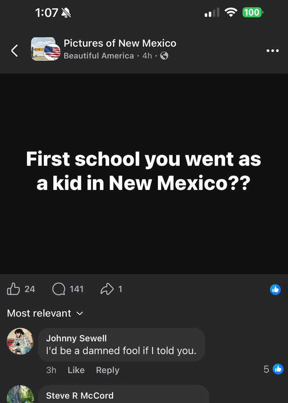Tap like reaction badge on Johnny's comment
The width and height of the screenshot is (288, 403).
(278, 369)
